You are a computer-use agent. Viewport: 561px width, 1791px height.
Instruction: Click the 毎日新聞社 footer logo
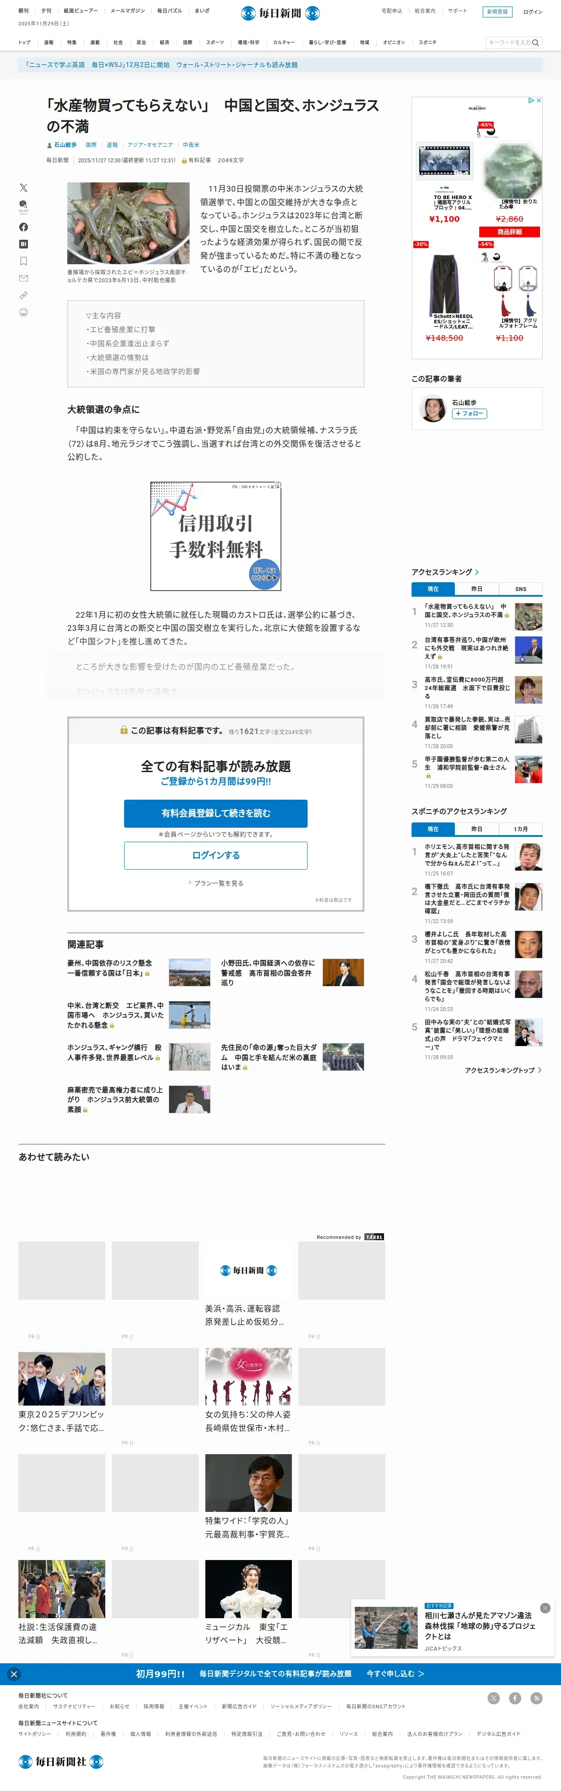[61, 1761]
